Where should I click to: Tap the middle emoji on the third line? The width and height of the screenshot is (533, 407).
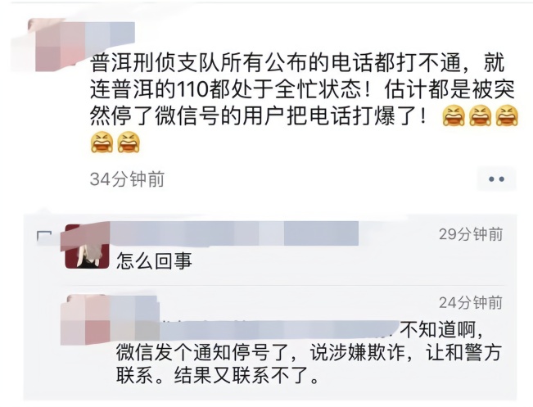coord(480,116)
